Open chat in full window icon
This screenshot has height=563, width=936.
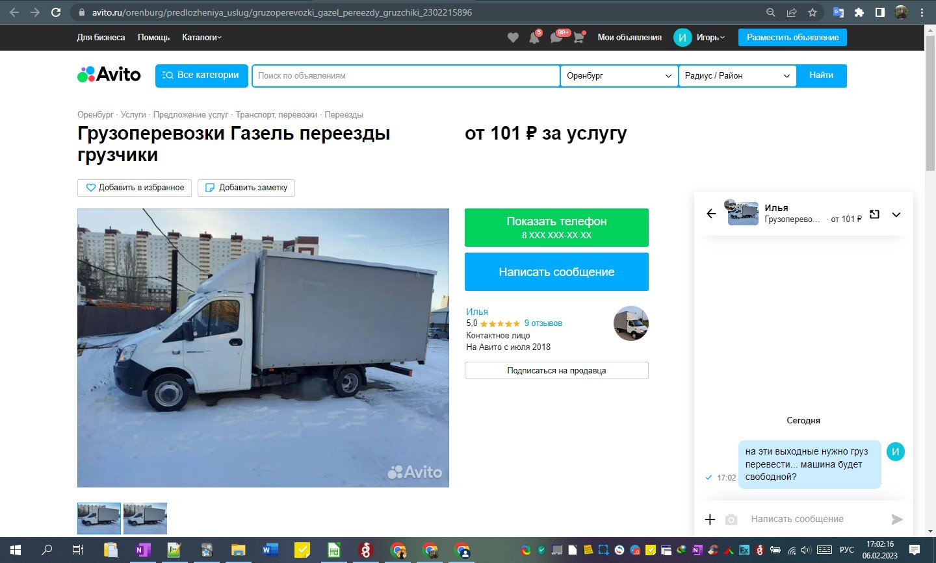(875, 214)
